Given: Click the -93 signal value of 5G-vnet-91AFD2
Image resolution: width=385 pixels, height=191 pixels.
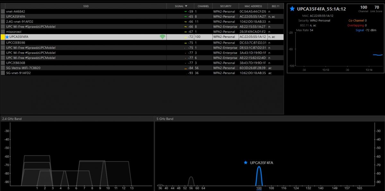Looking at the screenshot, I should click(x=190, y=73).
